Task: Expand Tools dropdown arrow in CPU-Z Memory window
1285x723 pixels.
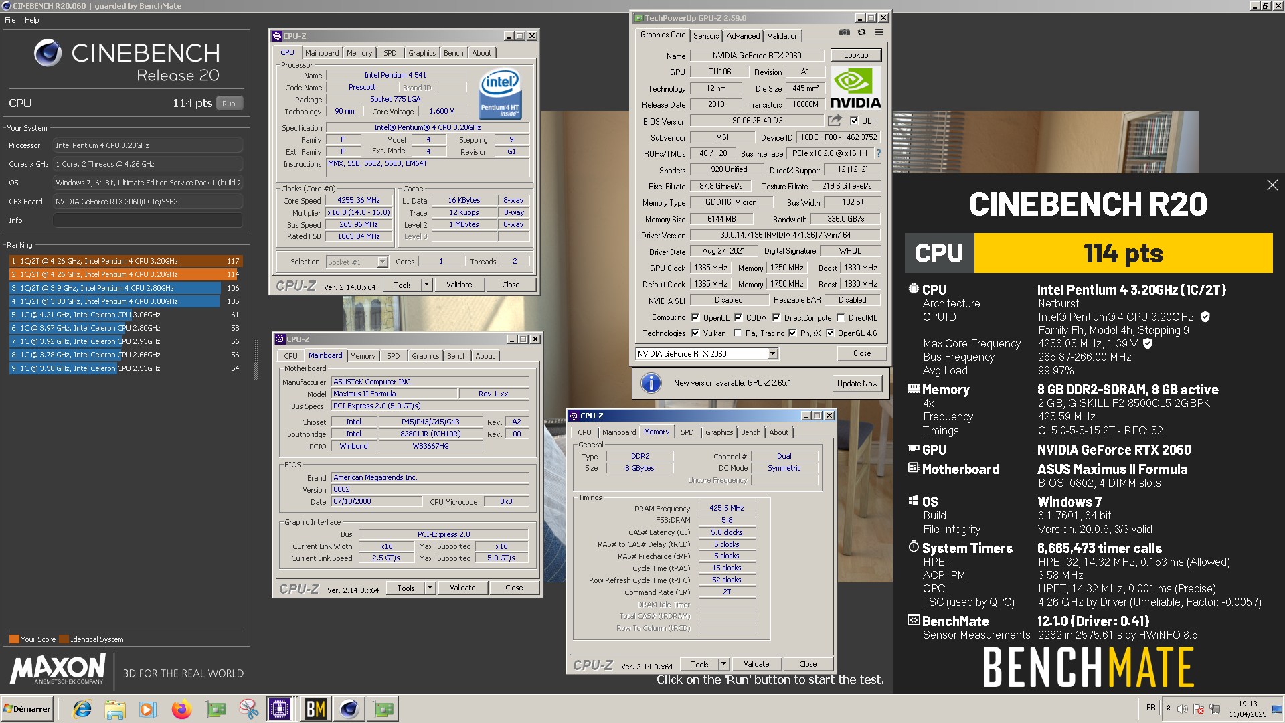Action: [723, 664]
